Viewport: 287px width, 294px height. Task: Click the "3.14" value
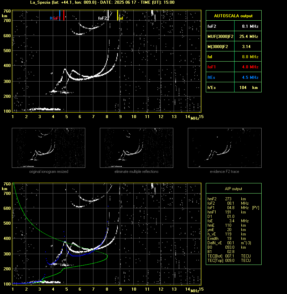[x=246, y=47]
